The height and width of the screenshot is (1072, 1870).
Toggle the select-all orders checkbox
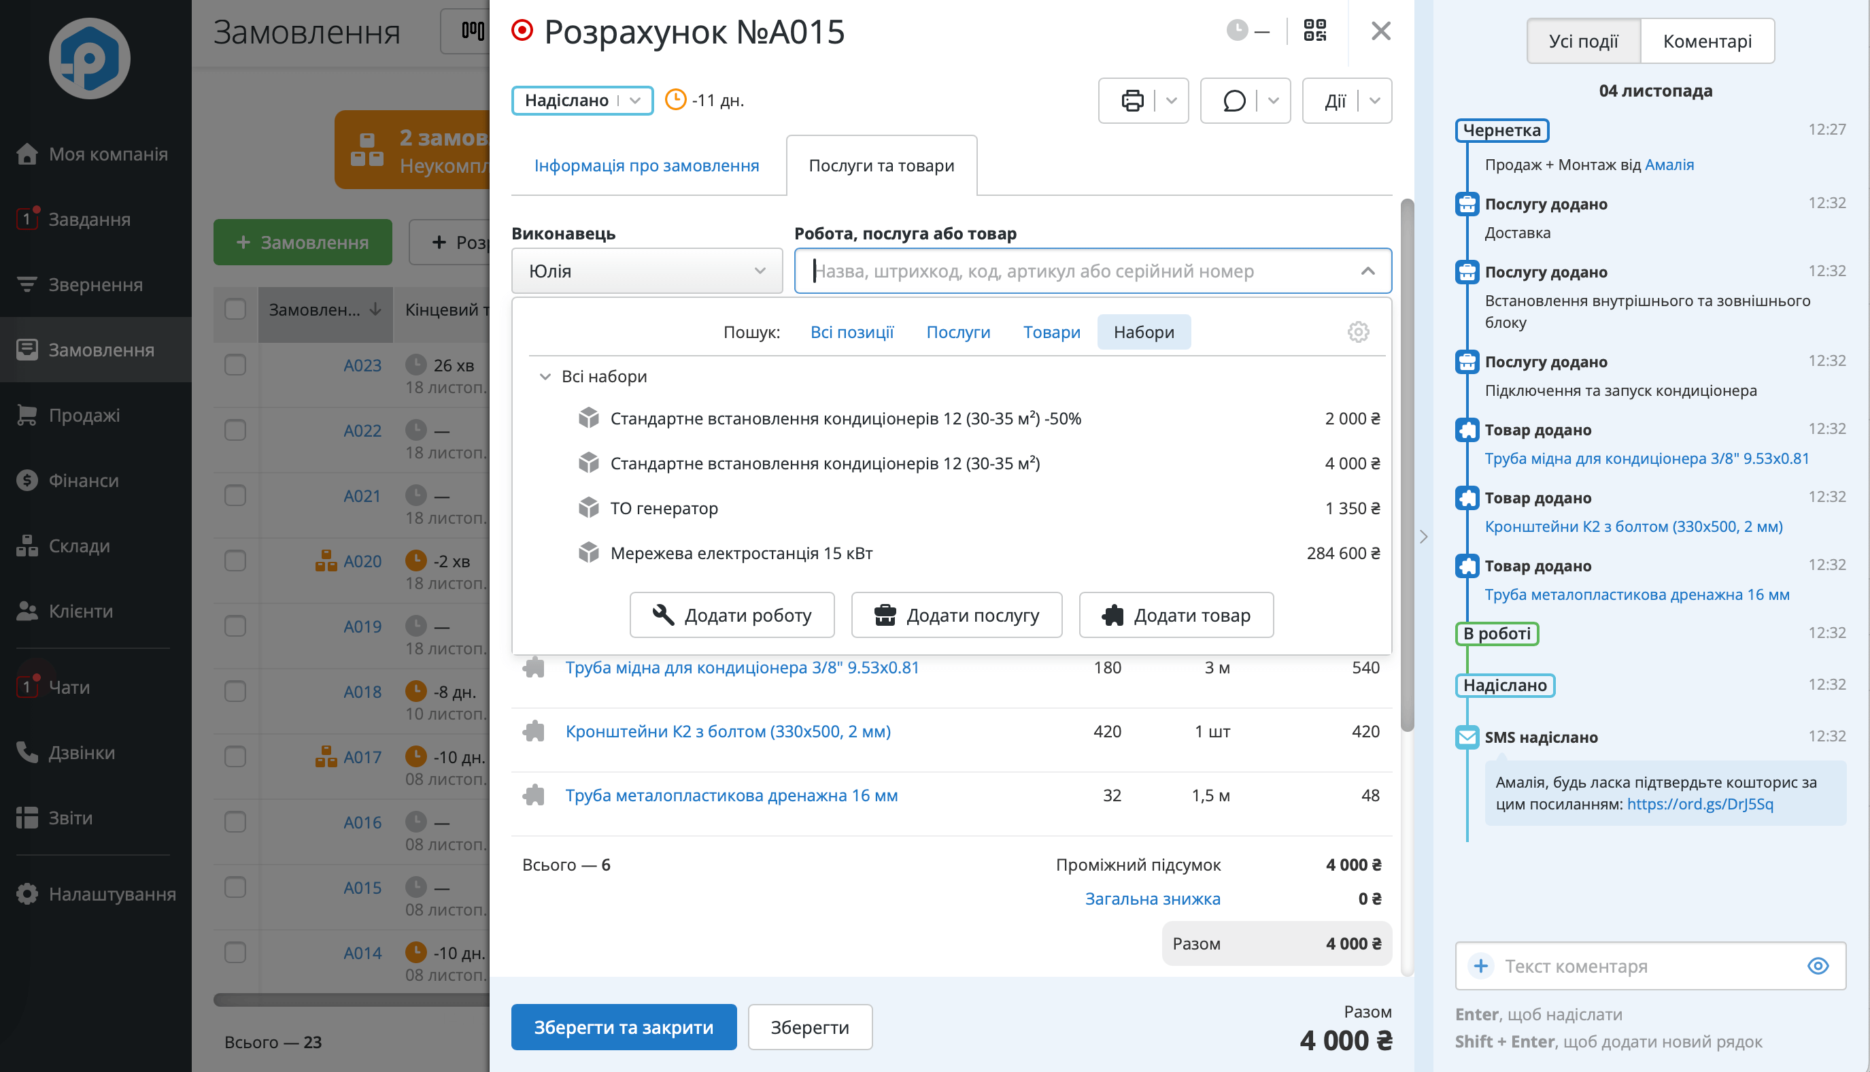pyautogui.click(x=235, y=309)
